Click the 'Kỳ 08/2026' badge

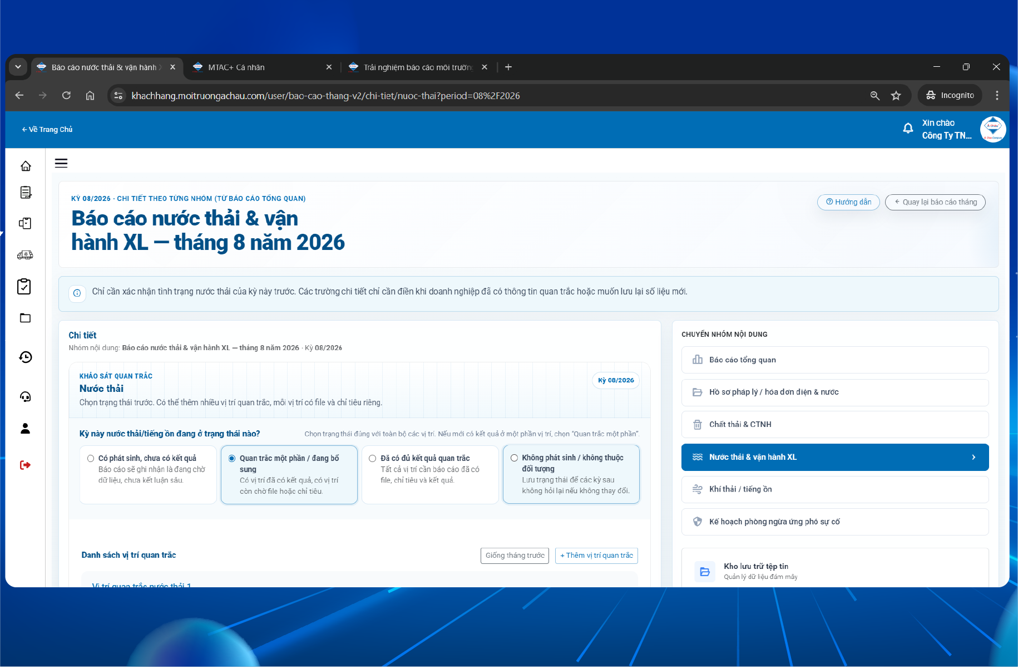[x=616, y=380]
